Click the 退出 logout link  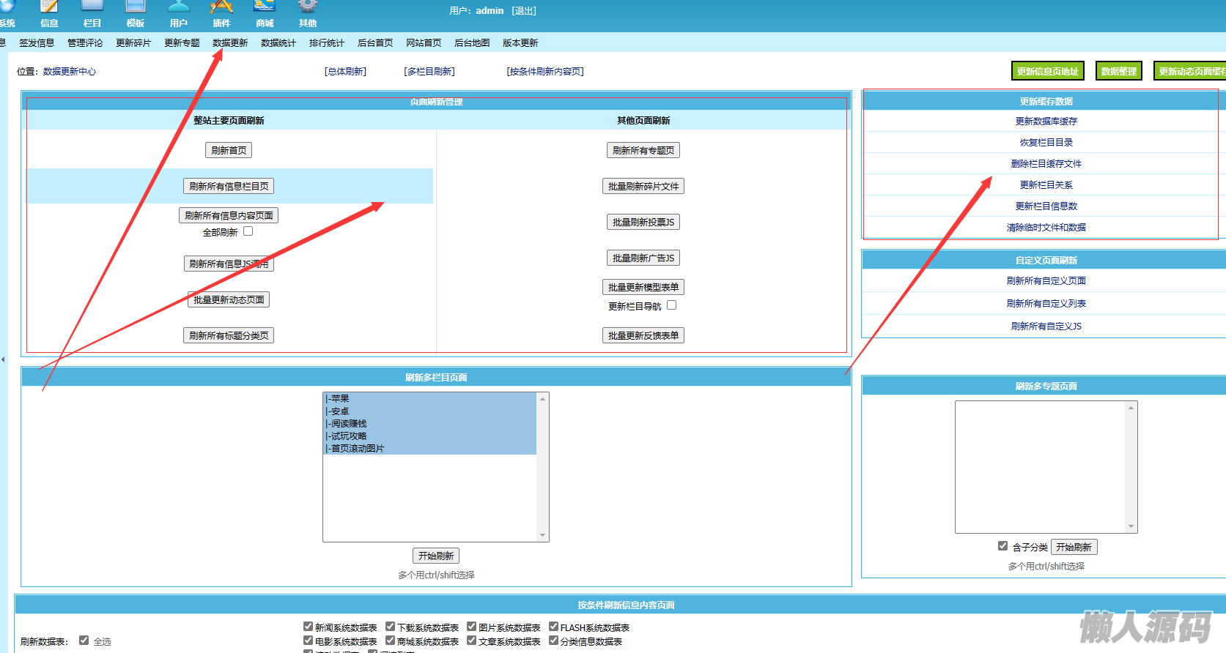[524, 11]
